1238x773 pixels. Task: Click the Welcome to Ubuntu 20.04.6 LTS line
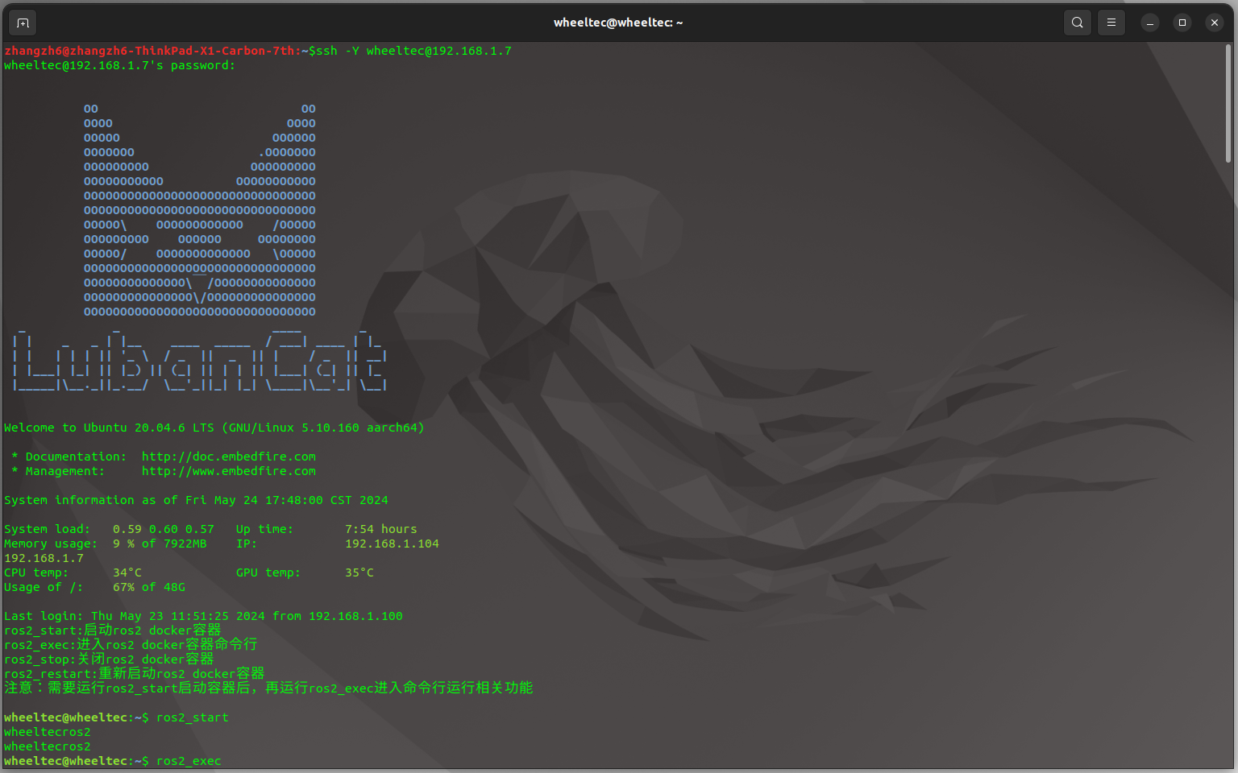coord(214,428)
